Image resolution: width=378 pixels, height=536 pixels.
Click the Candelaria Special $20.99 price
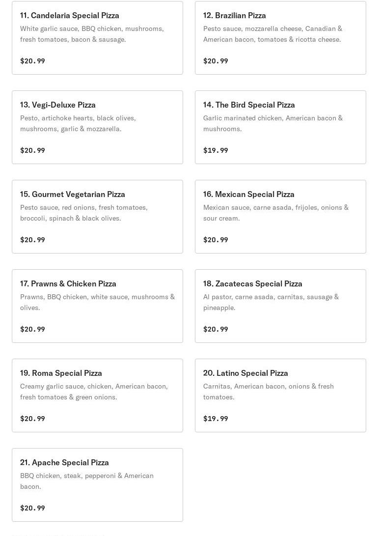pos(32,61)
